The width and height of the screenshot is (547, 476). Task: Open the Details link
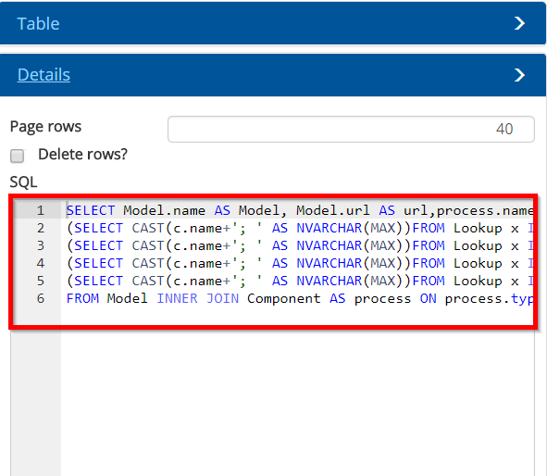pos(44,75)
